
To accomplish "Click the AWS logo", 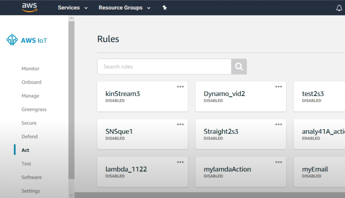I will coord(29,8).
